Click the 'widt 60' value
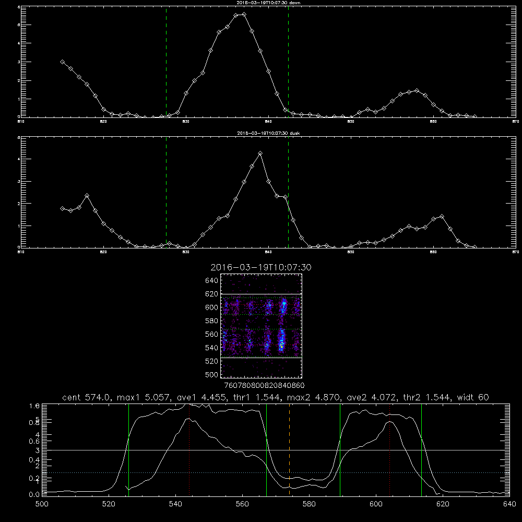 coord(473,397)
